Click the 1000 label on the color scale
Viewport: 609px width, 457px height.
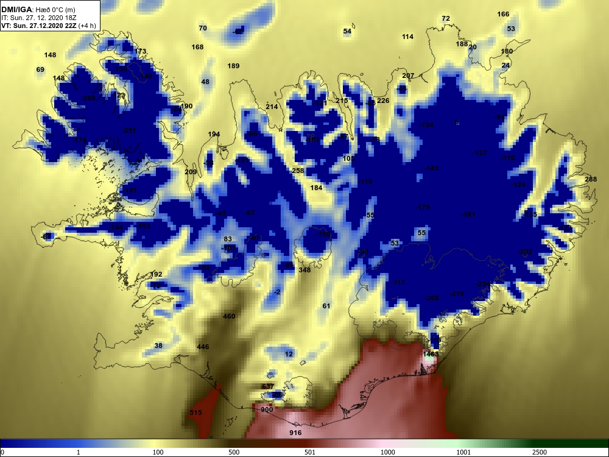[387, 452]
